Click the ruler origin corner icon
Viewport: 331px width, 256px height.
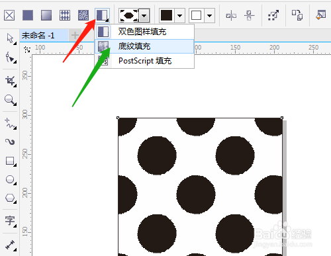[27, 50]
